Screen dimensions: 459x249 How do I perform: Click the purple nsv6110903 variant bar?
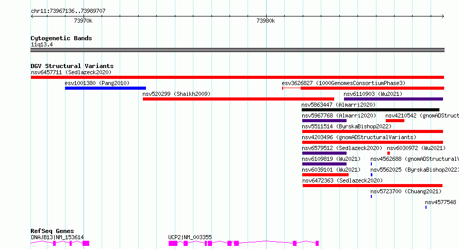394,99
